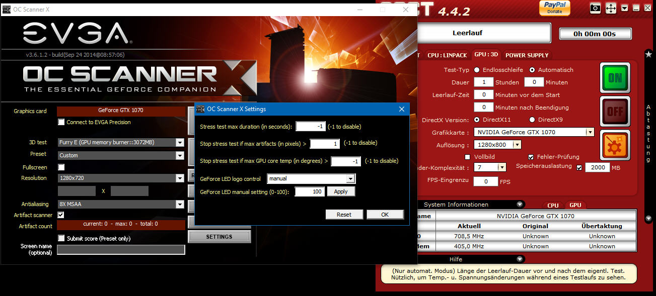Close the OC Scanner X Settings dialog
656x296 pixels.
point(401,109)
